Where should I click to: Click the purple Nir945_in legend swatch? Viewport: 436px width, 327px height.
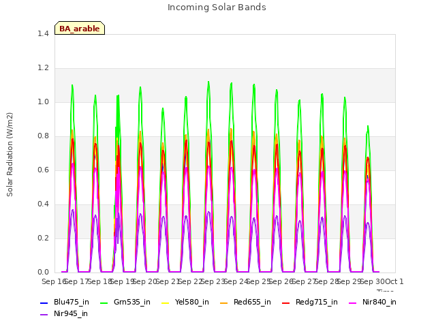click(x=44, y=315)
